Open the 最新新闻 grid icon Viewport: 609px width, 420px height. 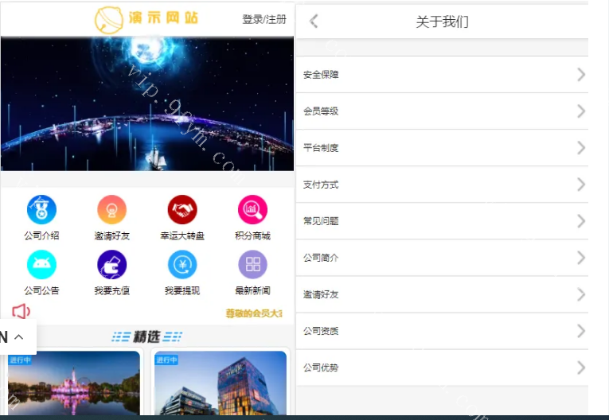[252, 265]
